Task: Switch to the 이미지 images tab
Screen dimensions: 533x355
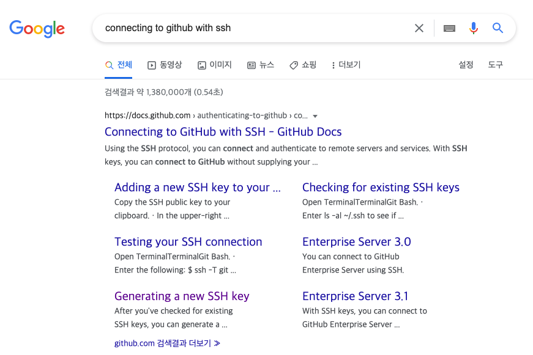Action: 215,65
